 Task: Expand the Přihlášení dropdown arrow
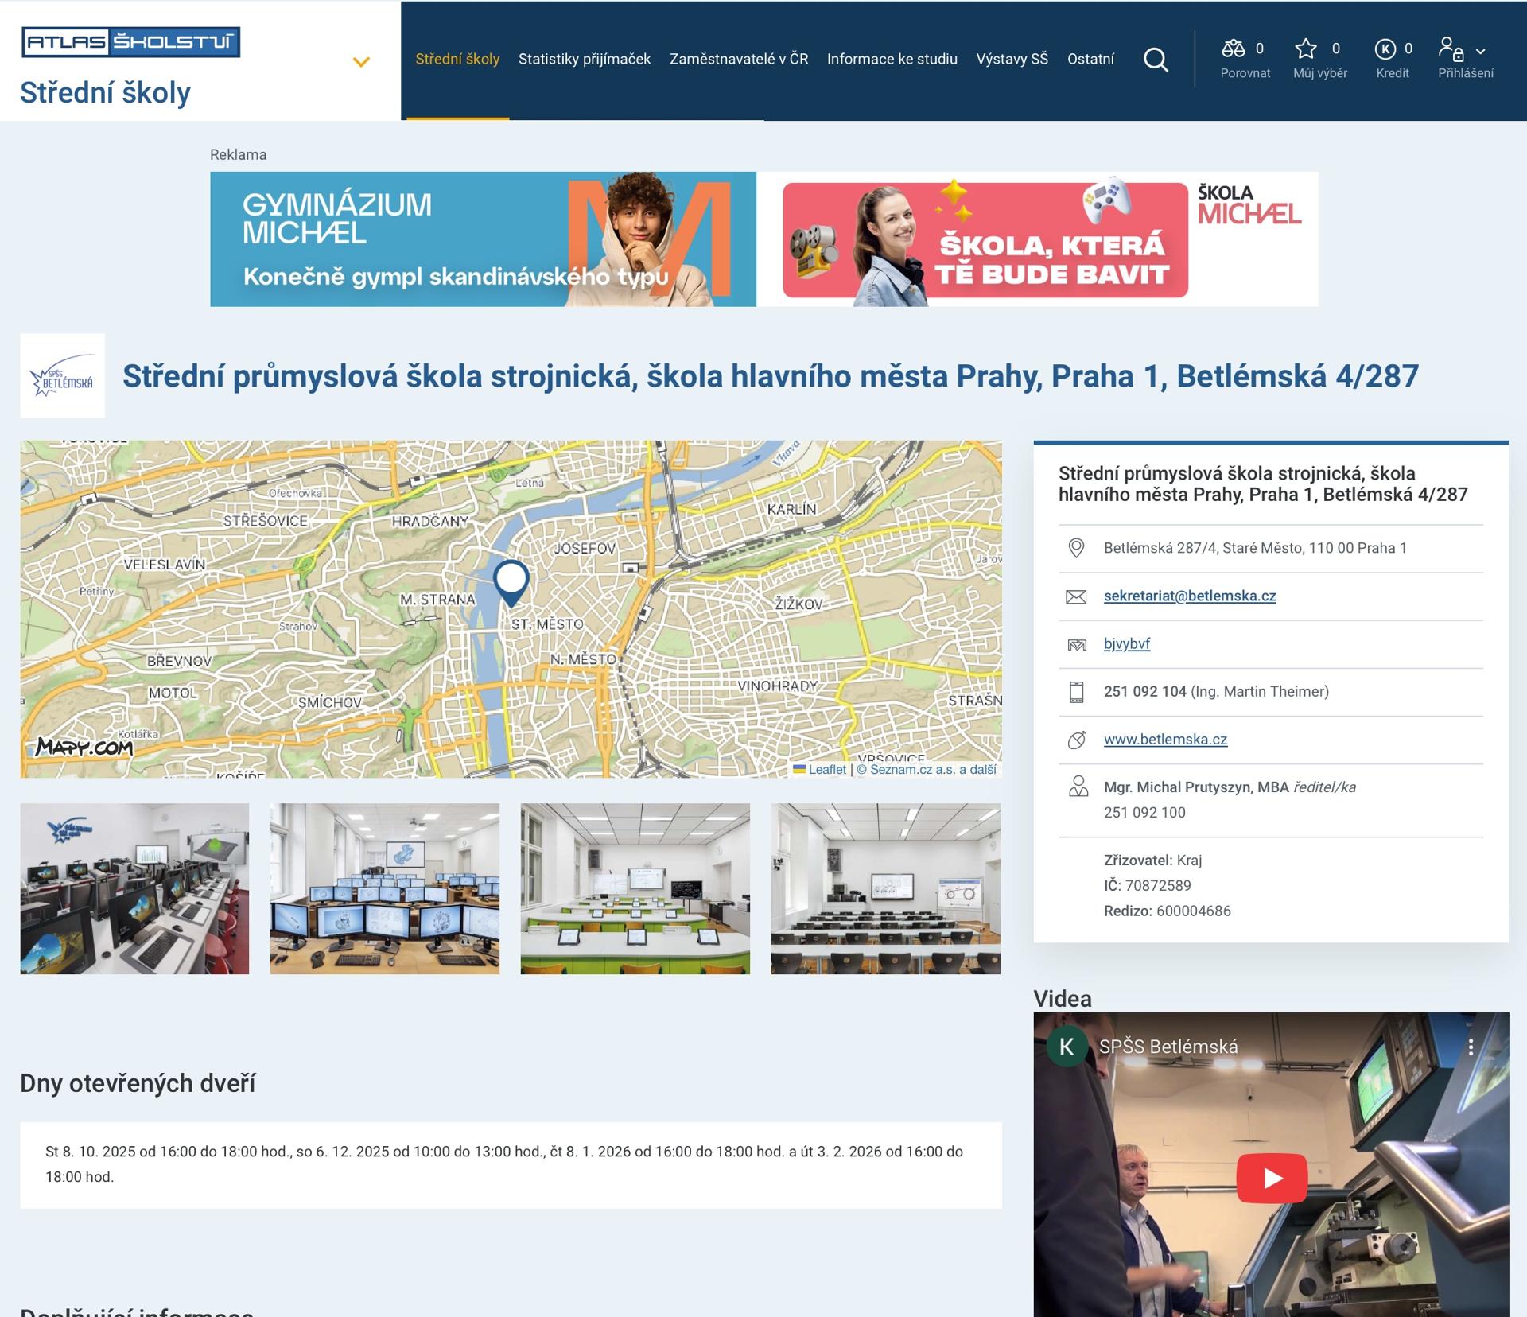click(1480, 51)
